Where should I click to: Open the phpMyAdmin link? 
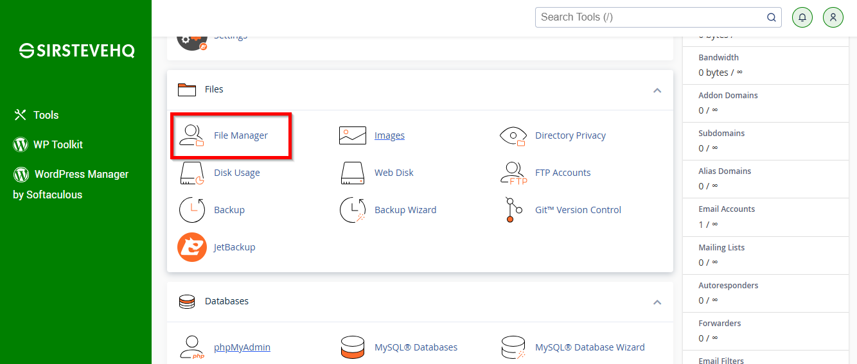[x=242, y=347]
